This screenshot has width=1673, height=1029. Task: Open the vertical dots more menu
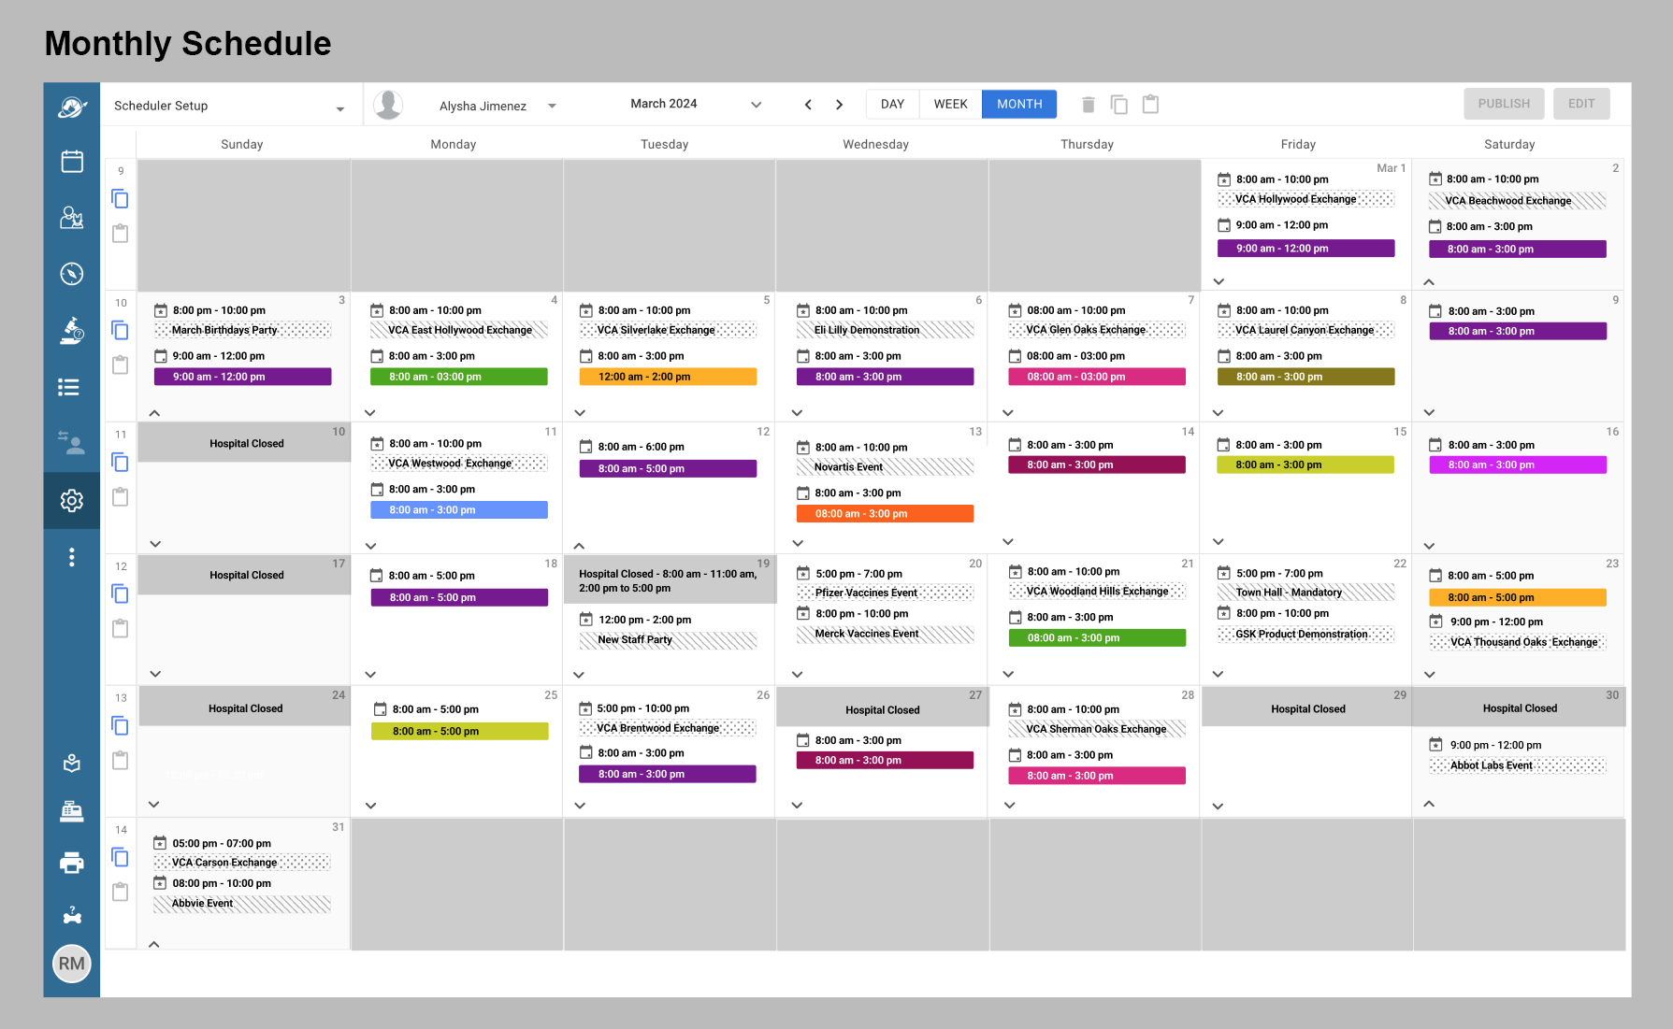click(72, 557)
